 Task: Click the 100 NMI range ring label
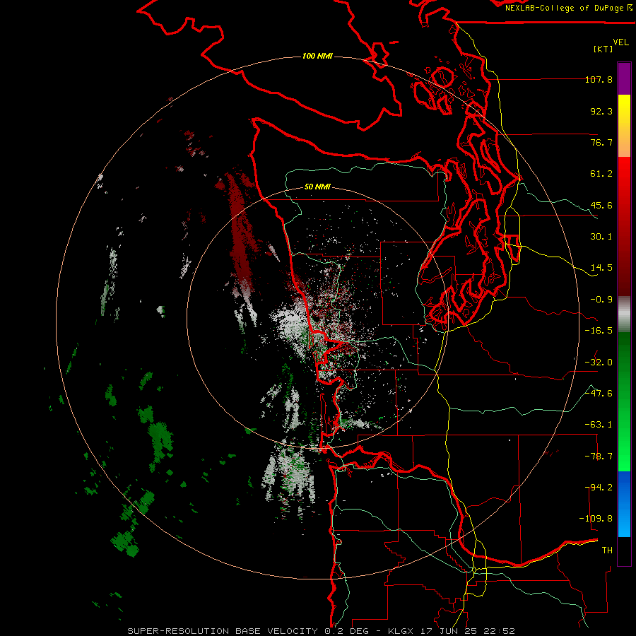(x=317, y=56)
